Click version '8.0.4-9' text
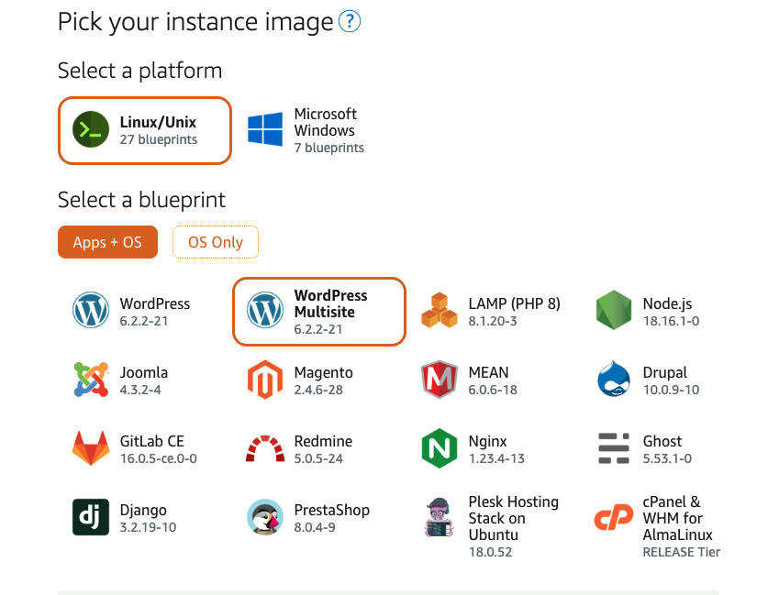 pos(315,527)
